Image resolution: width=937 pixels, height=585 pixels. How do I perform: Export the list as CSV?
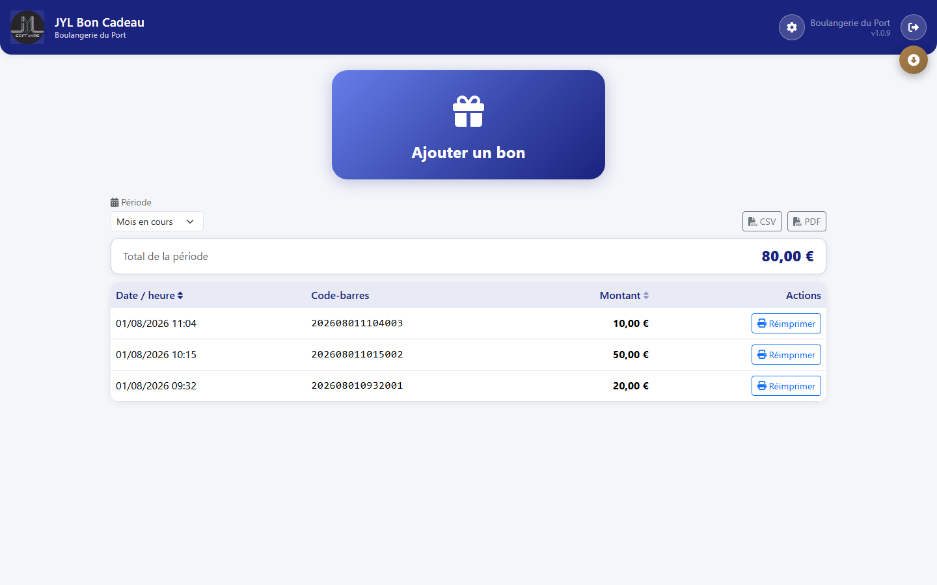pyautogui.click(x=762, y=222)
